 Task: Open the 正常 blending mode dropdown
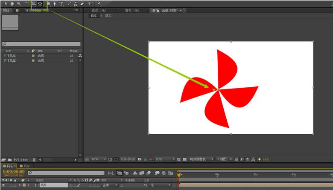(x=110, y=185)
